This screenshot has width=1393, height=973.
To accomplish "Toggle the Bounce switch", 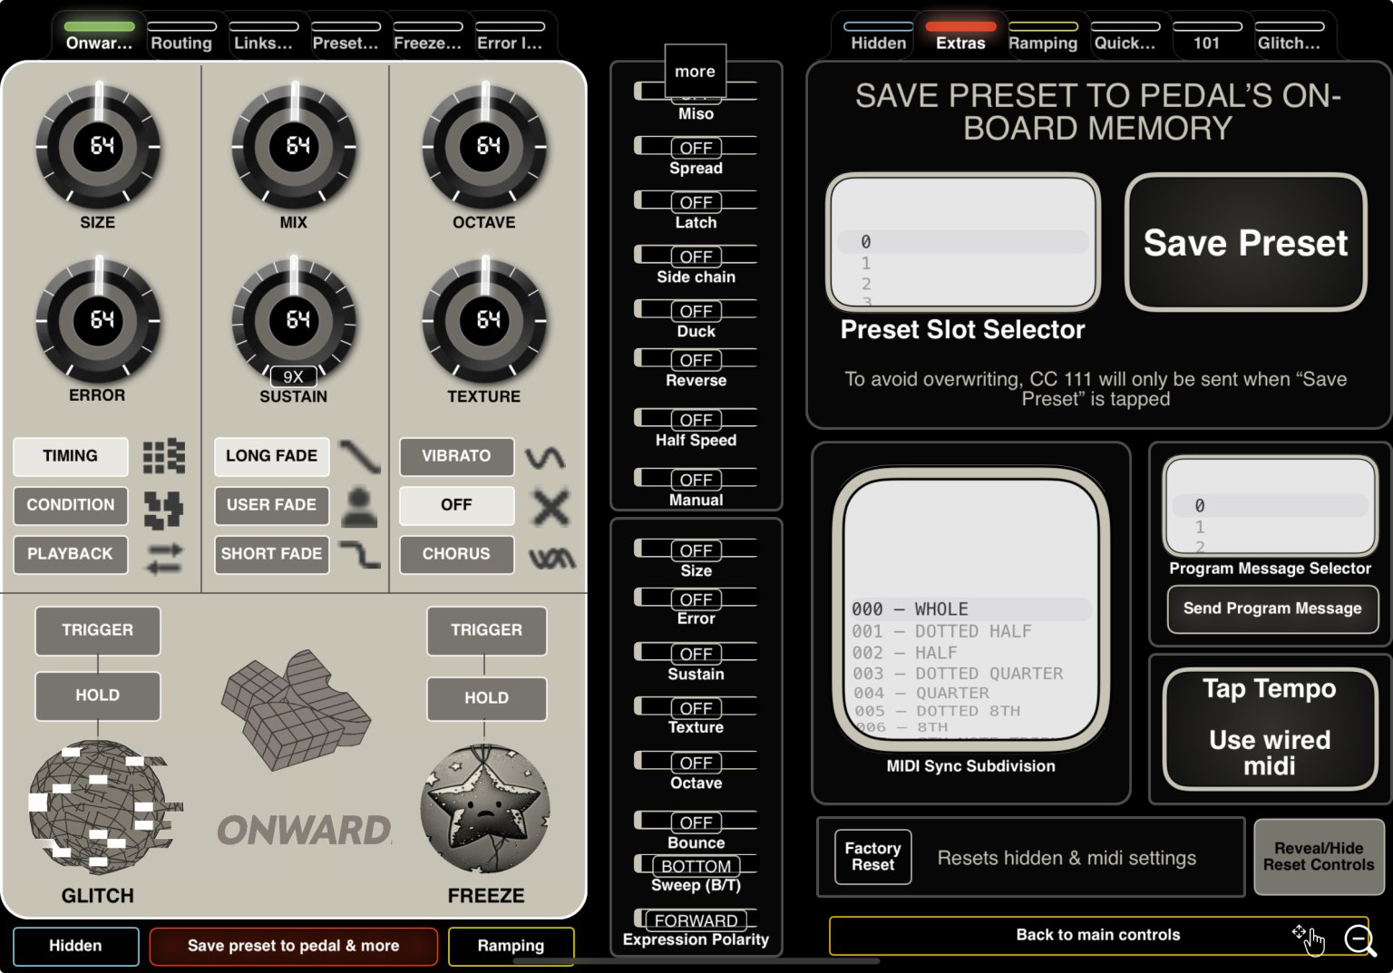I will (x=696, y=822).
